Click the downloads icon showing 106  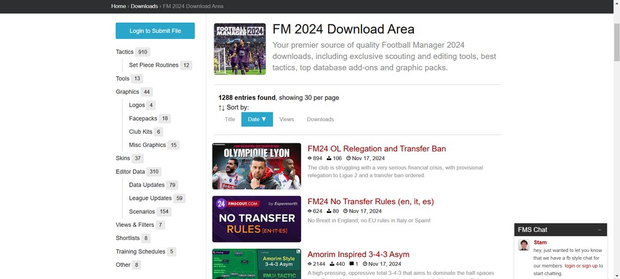(329, 158)
